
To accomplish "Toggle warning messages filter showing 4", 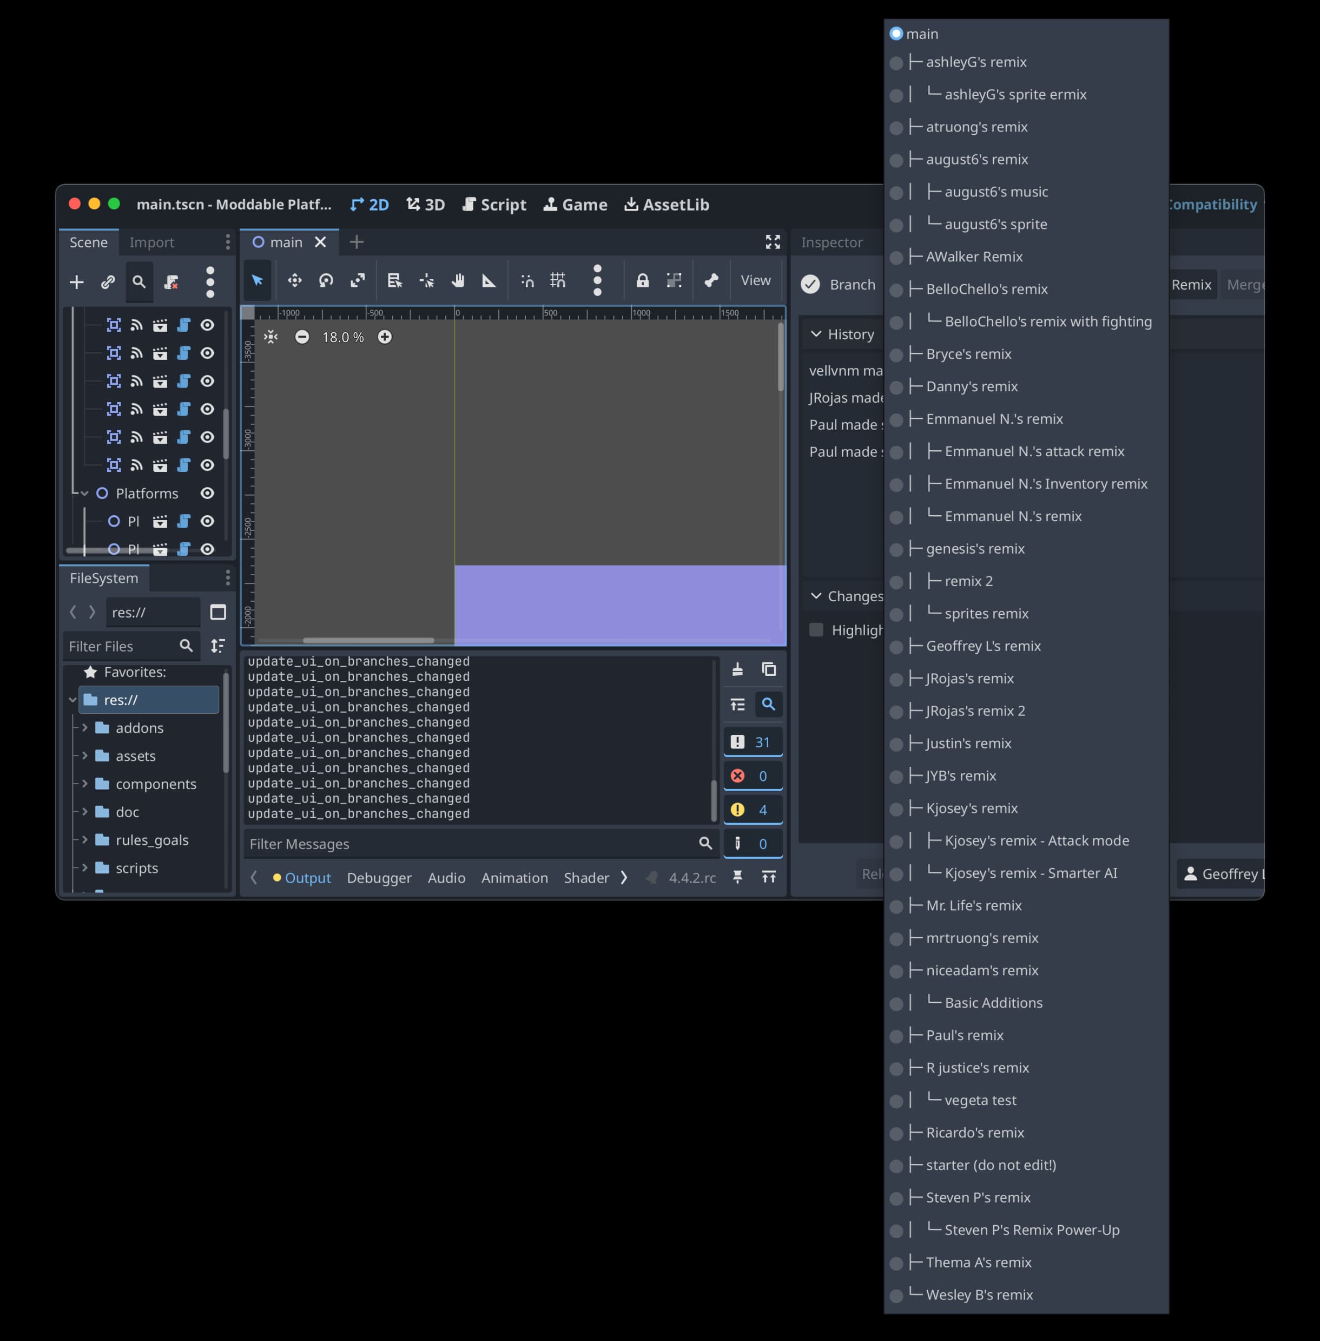I will pyautogui.click(x=753, y=810).
